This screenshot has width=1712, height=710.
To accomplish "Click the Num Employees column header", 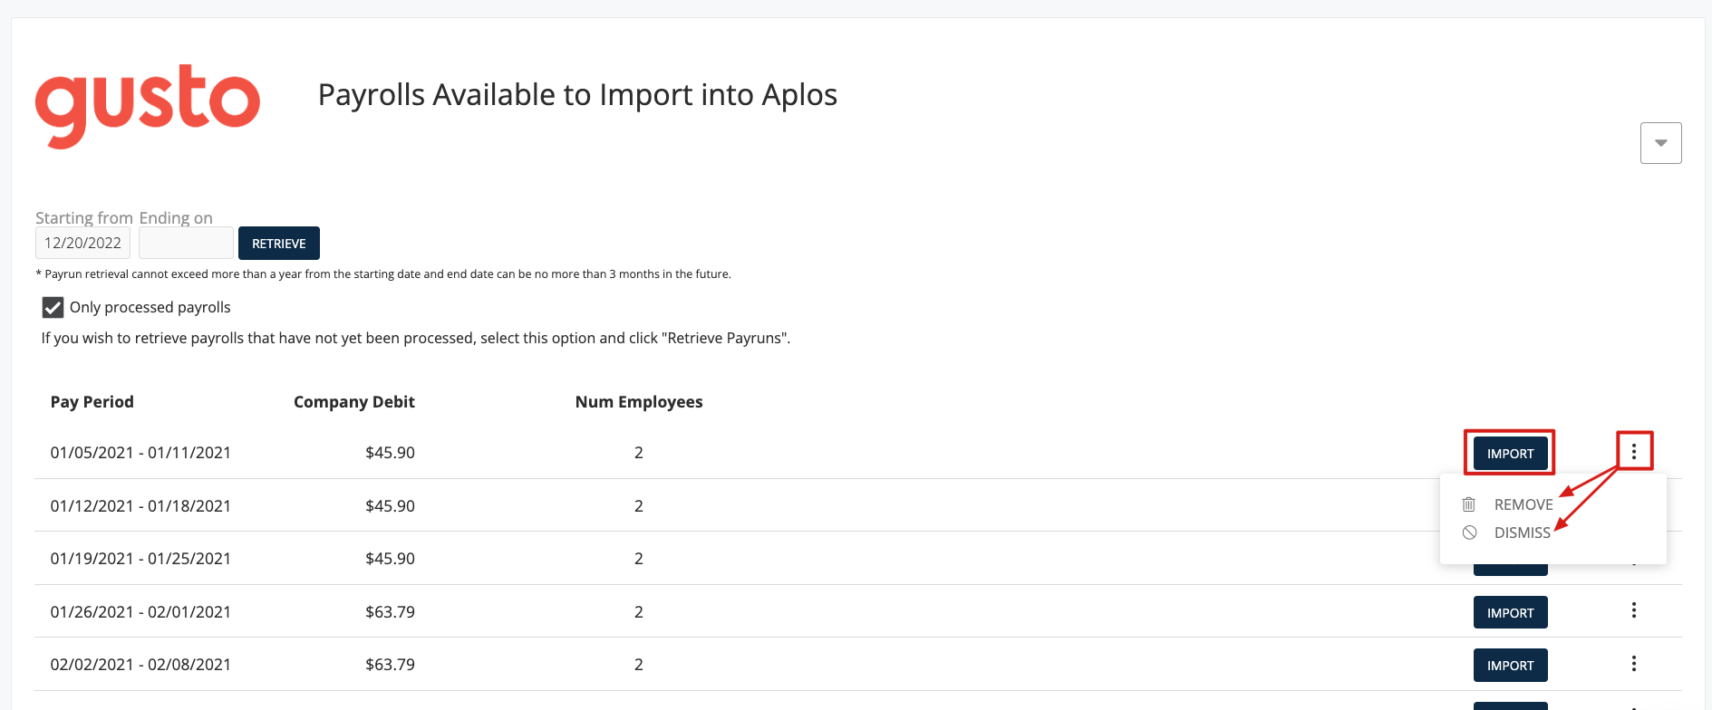I will pyautogui.click(x=639, y=401).
